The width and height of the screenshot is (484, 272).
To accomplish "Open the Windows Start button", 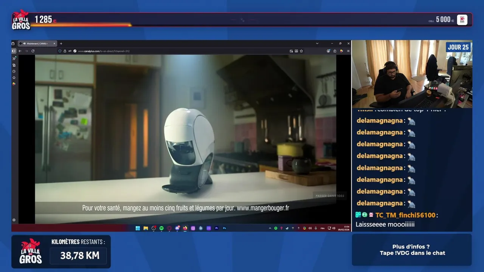I will tap(138, 228).
